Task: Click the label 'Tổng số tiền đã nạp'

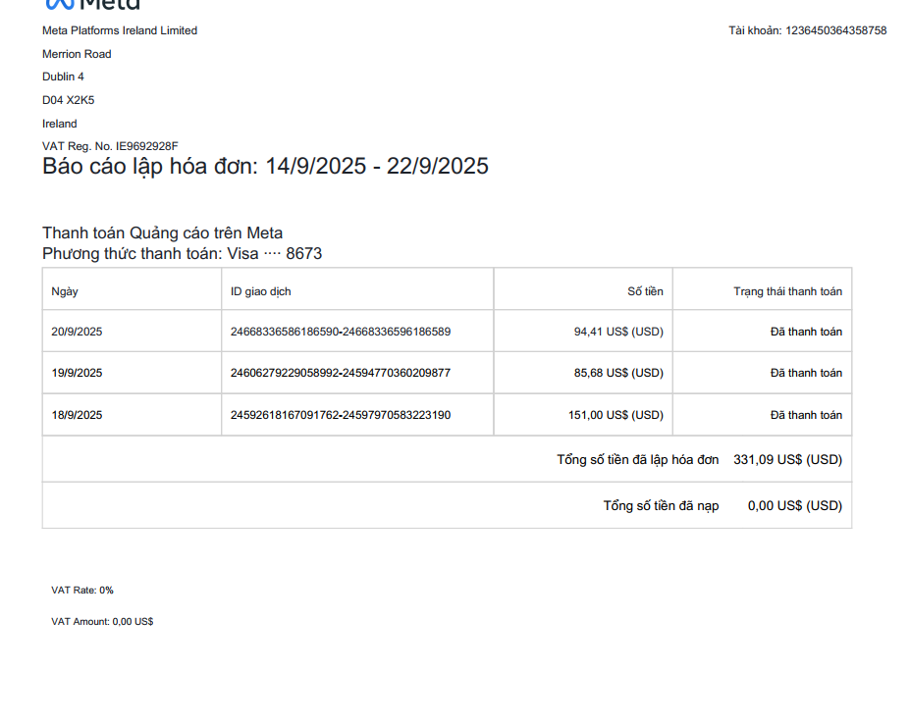Action: click(661, 506)
